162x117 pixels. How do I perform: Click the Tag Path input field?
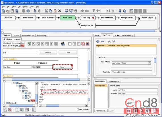(131, 72)
